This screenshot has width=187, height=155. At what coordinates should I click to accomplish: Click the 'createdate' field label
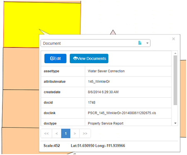[52, 92]
